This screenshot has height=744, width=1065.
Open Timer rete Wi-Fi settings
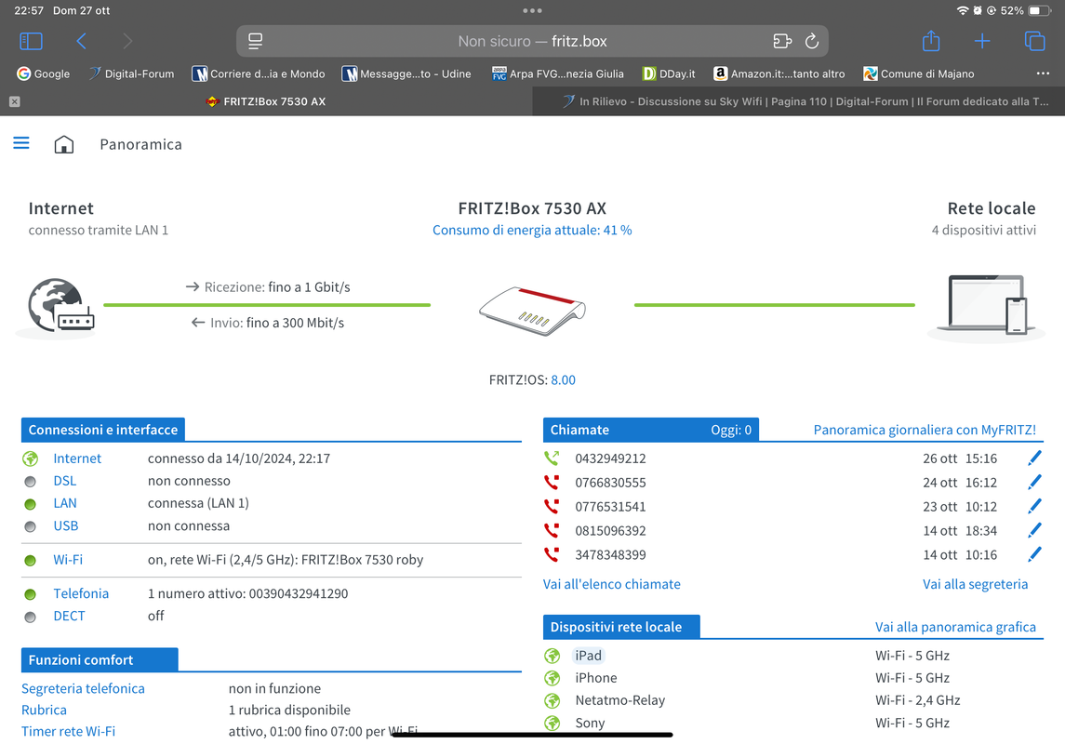point(69,732)
